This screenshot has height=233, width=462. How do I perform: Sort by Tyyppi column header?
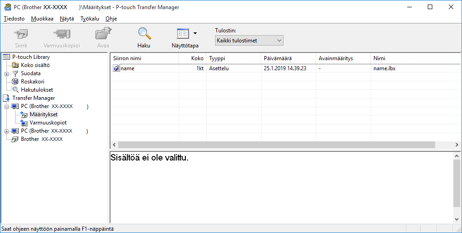pyautogui.click(x=234, y=58)
